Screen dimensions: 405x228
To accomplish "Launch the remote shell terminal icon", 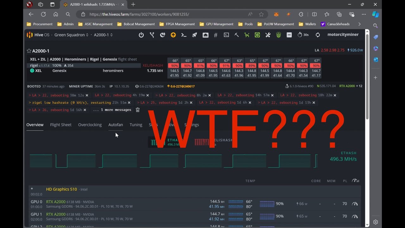I will point(226,35).
